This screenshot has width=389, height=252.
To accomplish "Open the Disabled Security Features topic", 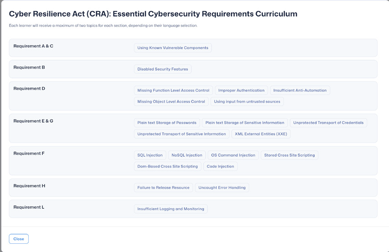I will 163,69.
